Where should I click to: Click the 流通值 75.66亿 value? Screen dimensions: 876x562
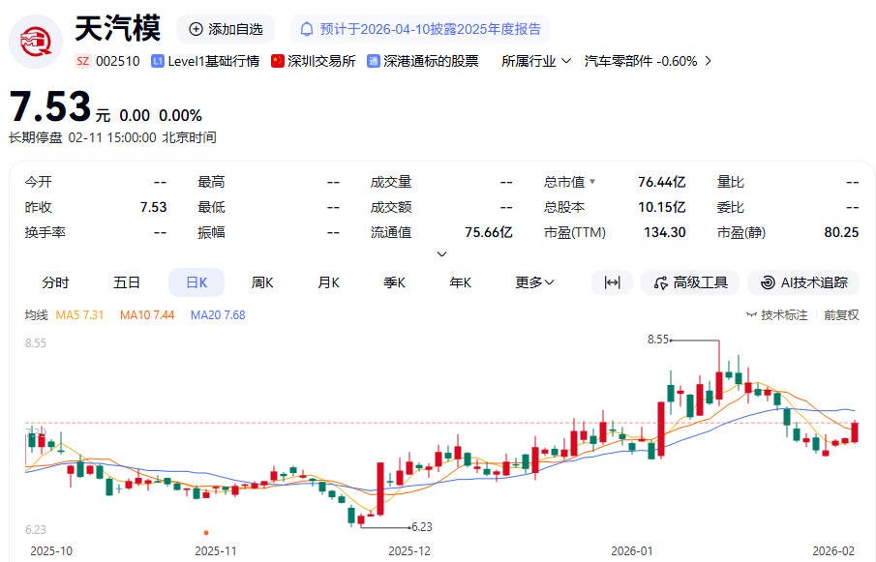(x=488, y=232)
